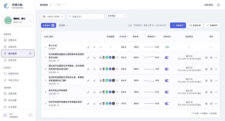Select the 全部提问 tab
This screenshot has width=225, height=121.
click(x=48, y=25)
